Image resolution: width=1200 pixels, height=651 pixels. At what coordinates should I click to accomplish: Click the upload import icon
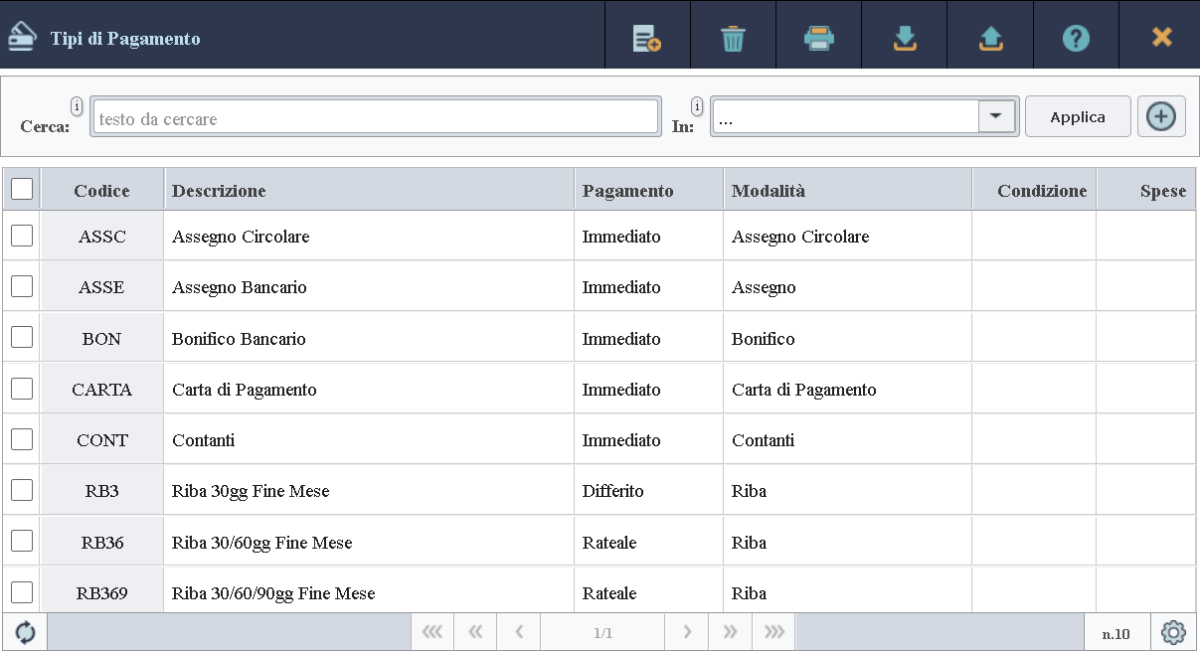[990, 39]
